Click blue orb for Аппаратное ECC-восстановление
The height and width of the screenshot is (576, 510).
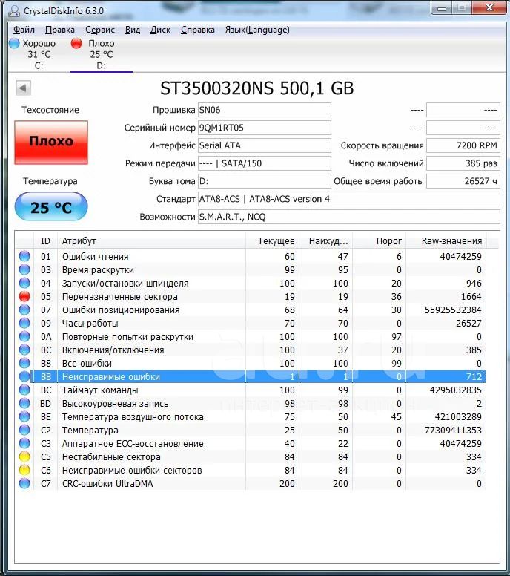point(24,443)
